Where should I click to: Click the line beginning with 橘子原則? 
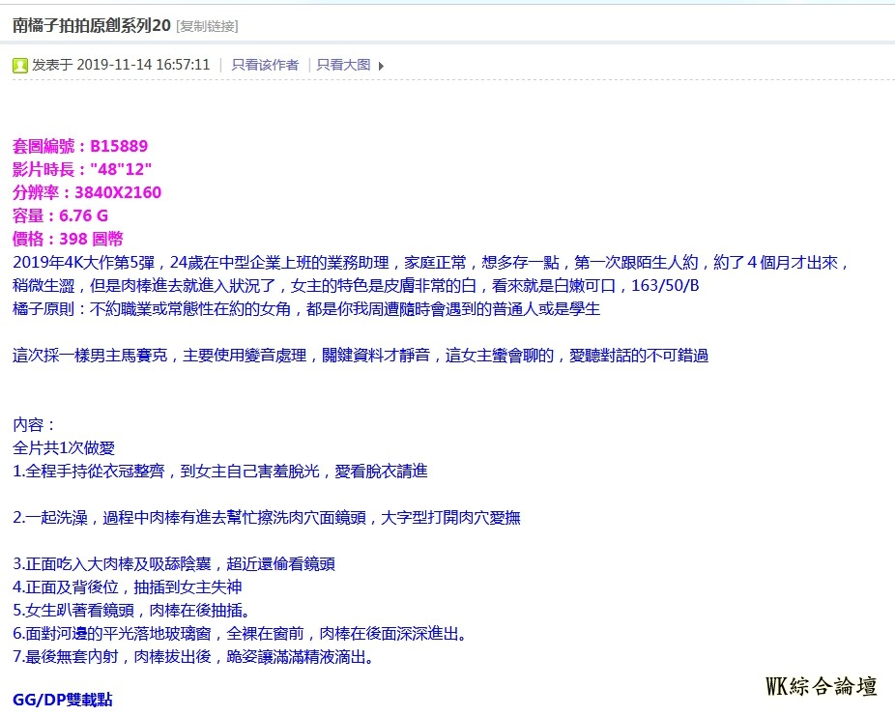(306, 308)
